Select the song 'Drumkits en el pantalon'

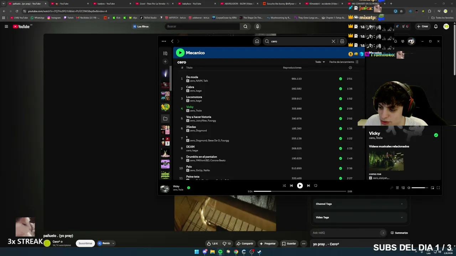click(x=202, y=157)
